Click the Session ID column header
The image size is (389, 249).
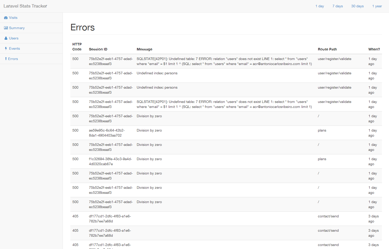pyautogui.click(x=98, y=49)
